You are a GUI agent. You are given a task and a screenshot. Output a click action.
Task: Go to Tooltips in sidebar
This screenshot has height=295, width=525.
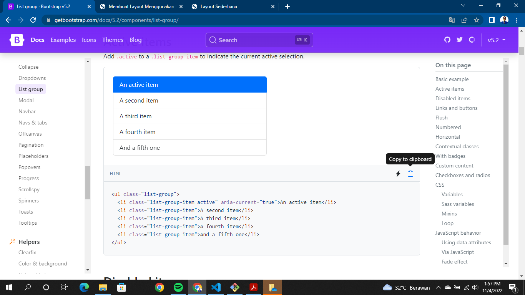[28, 223]
